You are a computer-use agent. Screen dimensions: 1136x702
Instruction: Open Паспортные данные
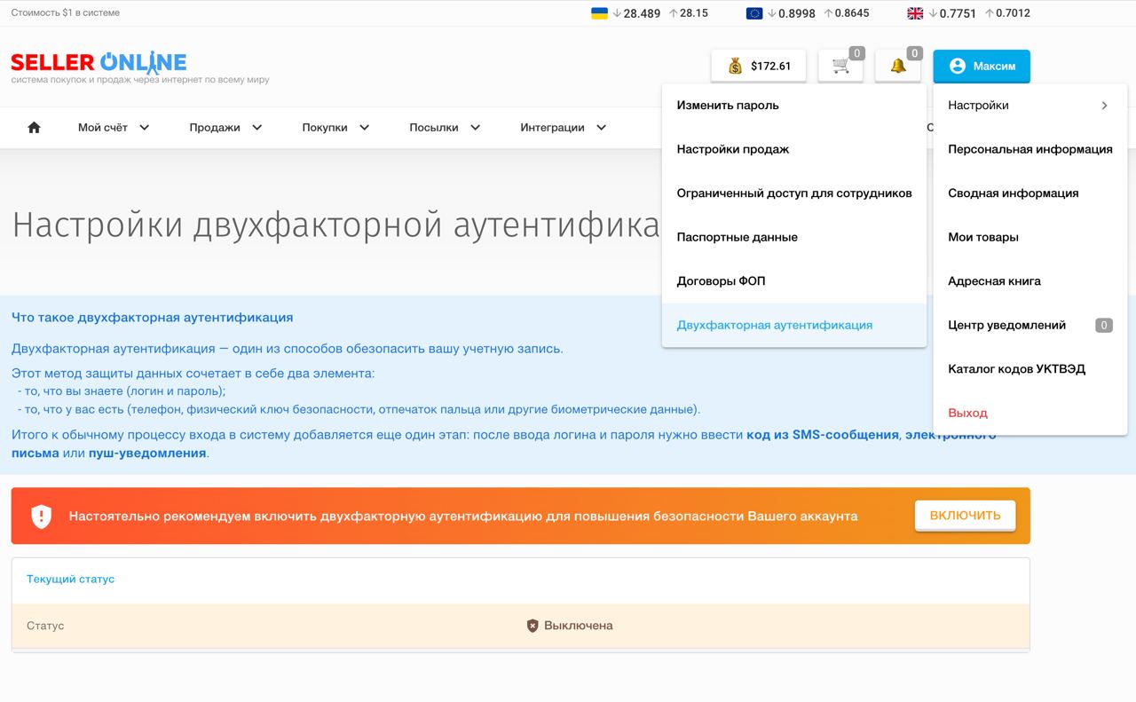tap(738, 237)
